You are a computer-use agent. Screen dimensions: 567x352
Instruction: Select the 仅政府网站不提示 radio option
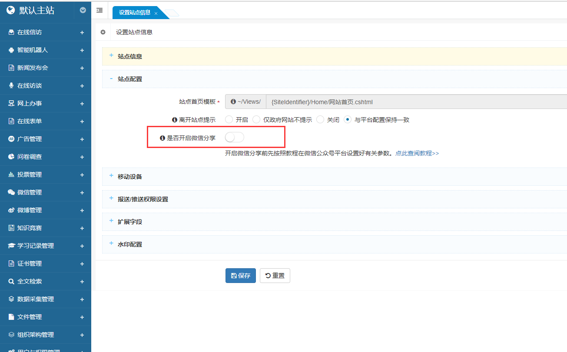tap(256, 120)
